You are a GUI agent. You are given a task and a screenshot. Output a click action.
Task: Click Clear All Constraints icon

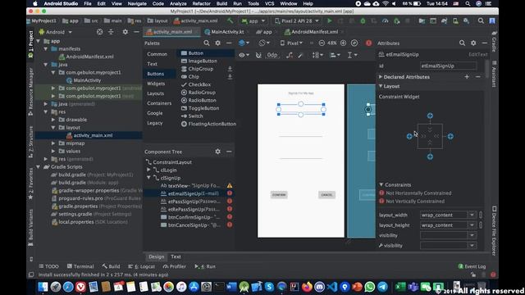290,55
